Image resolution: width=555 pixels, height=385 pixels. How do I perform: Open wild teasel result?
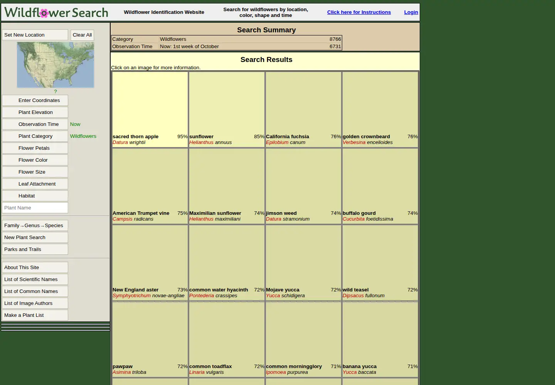click(x=380, y=263)
